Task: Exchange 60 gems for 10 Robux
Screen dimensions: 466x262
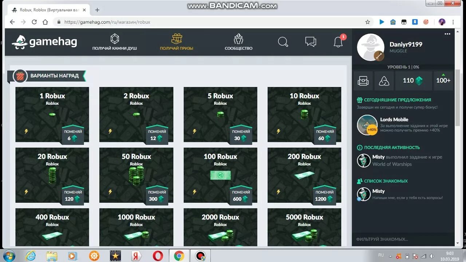Action: [x=325, y=134]
